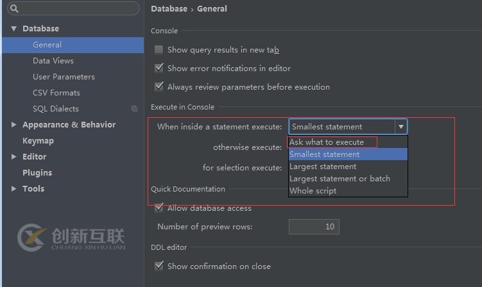
Task: Select Whole script option
Action: (313, 191)
